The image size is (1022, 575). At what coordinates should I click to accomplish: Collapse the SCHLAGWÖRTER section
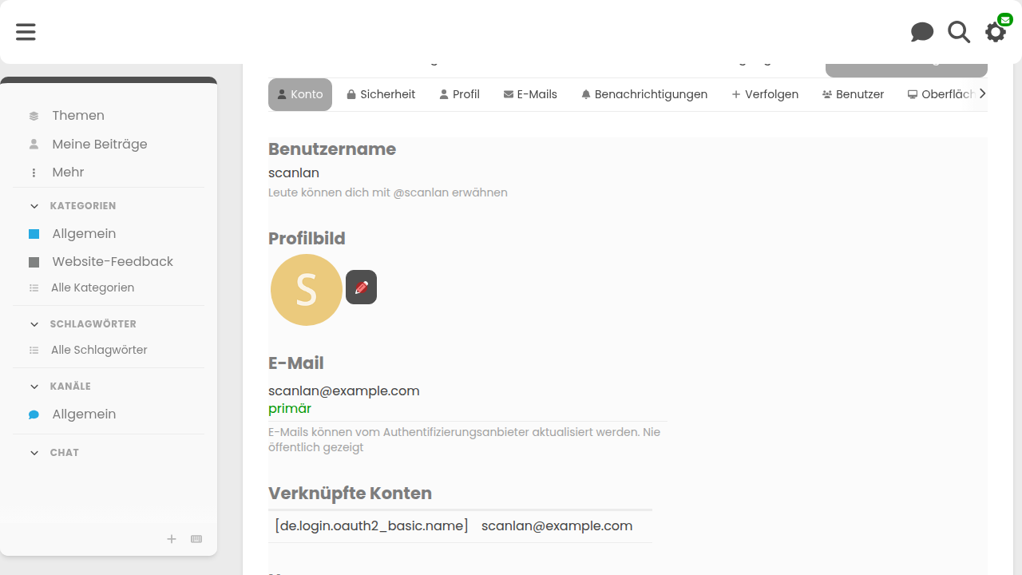coord(34,324)
